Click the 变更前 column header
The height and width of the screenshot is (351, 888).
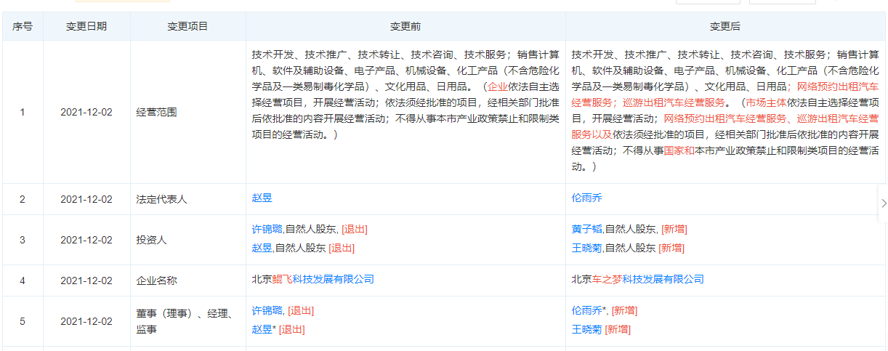coord(405,26)
